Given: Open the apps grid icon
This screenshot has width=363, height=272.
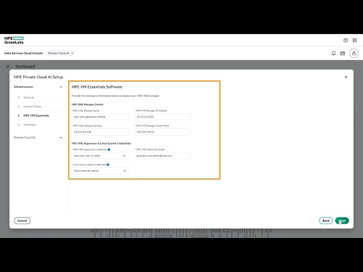Looking at the screenshot, I should click(354, 40).
